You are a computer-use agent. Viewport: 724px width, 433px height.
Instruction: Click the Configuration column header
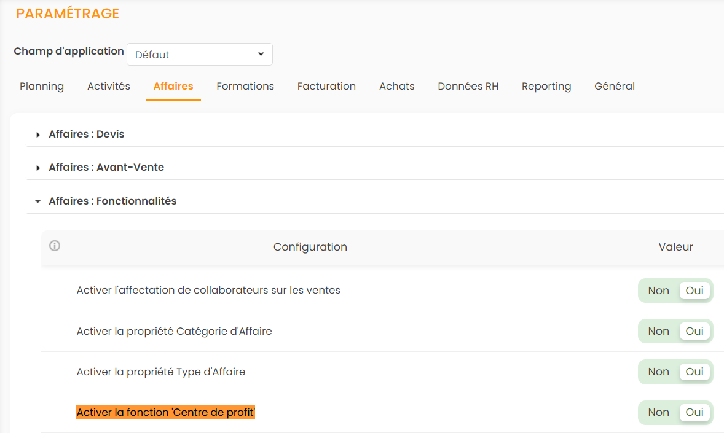click(310, 247)
